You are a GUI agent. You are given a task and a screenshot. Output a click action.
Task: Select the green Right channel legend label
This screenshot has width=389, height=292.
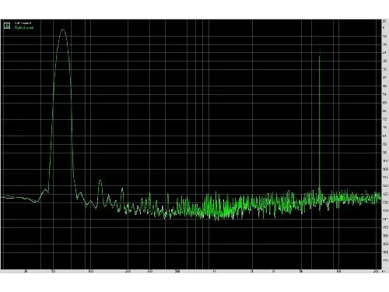(24, 27)
